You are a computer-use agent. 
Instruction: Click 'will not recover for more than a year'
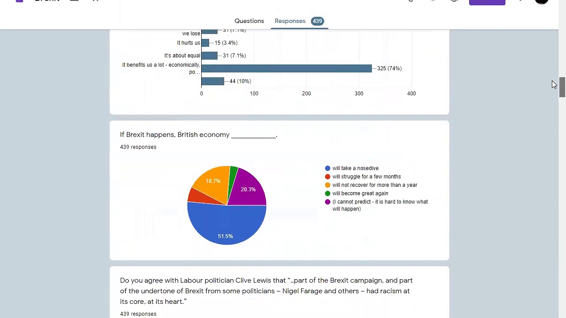pyautogui.click(x=375, y=185)
